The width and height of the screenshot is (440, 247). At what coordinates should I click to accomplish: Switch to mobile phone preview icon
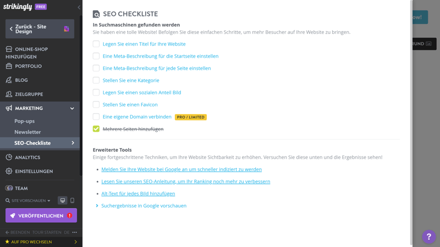72,201
